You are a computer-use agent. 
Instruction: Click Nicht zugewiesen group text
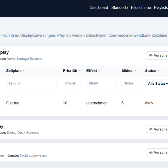pyautogui.click(x=33, y=156)
